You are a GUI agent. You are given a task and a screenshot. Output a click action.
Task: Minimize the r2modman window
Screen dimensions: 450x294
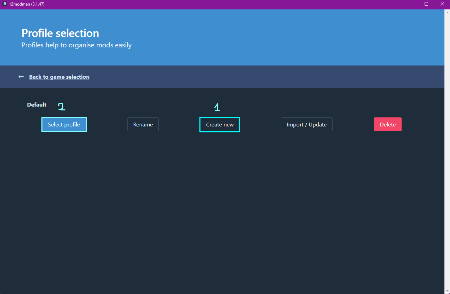pos(410,4)
